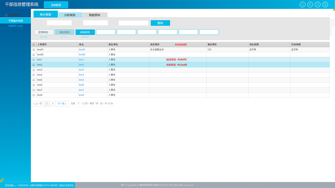Sort by the 姓名 column header
335x188 pixels.
[93, 45]
